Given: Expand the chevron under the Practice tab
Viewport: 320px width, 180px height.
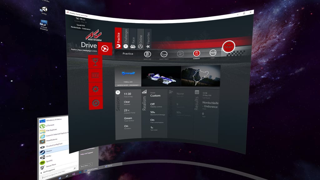Looking at the screenshot, I should (126, 47).
